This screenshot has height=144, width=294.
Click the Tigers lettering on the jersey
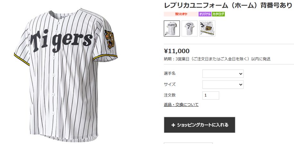61,40
